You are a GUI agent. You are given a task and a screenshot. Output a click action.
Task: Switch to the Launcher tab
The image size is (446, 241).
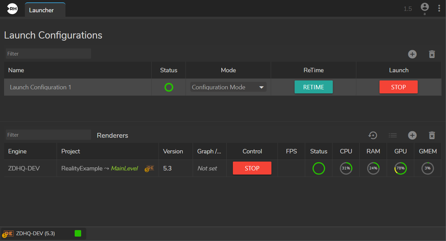(42, 10)
